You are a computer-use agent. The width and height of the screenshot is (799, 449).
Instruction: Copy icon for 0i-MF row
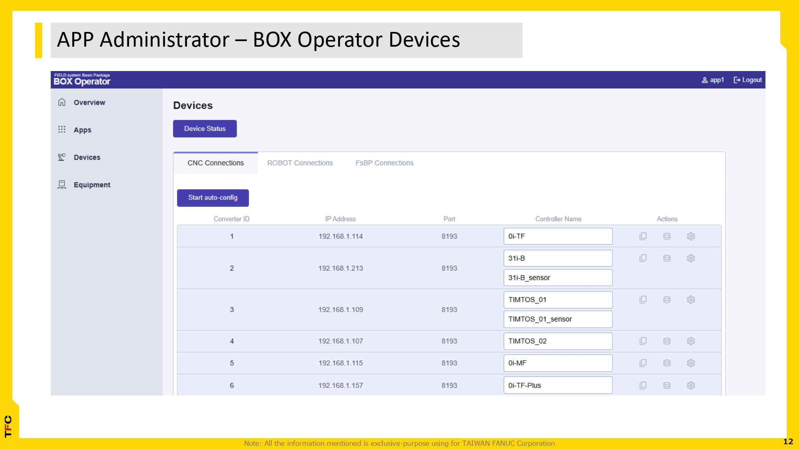click(643, 363)
